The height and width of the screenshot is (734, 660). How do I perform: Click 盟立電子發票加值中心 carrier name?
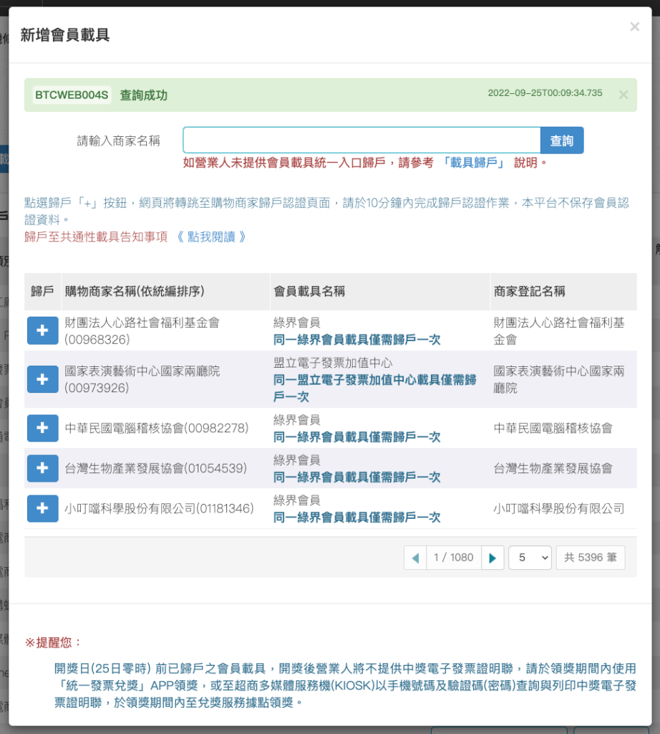333,363
